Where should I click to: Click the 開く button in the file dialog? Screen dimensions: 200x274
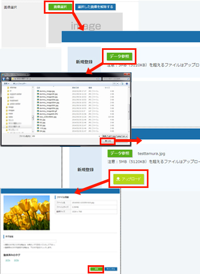(x=108, y=141)
